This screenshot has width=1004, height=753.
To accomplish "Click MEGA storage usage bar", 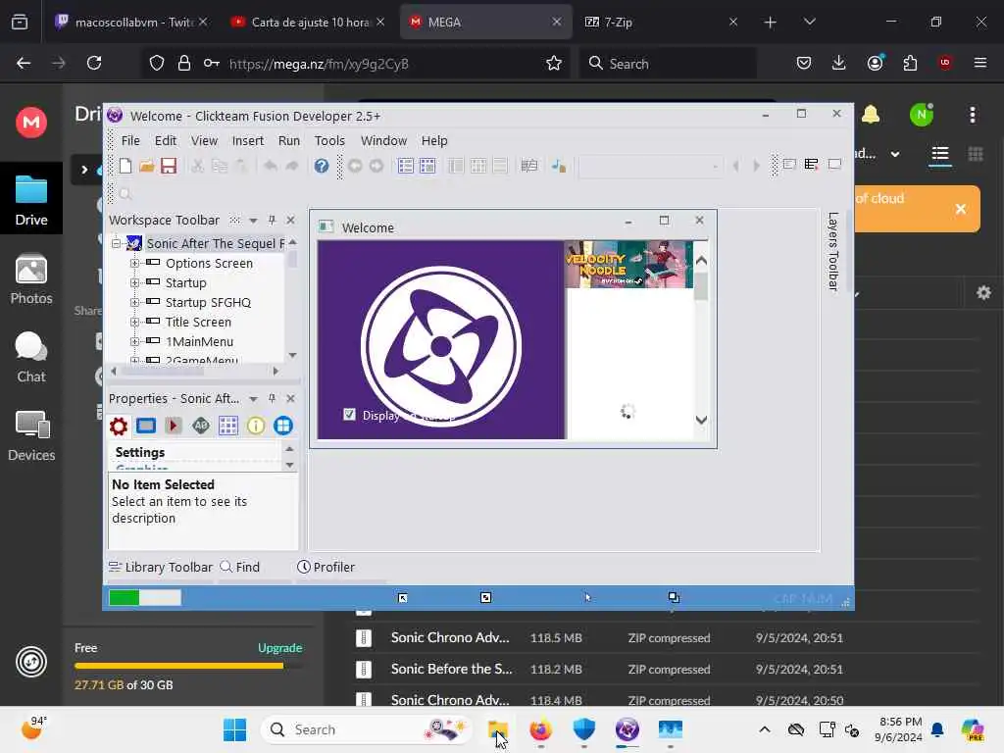I will tap(188, 666).
